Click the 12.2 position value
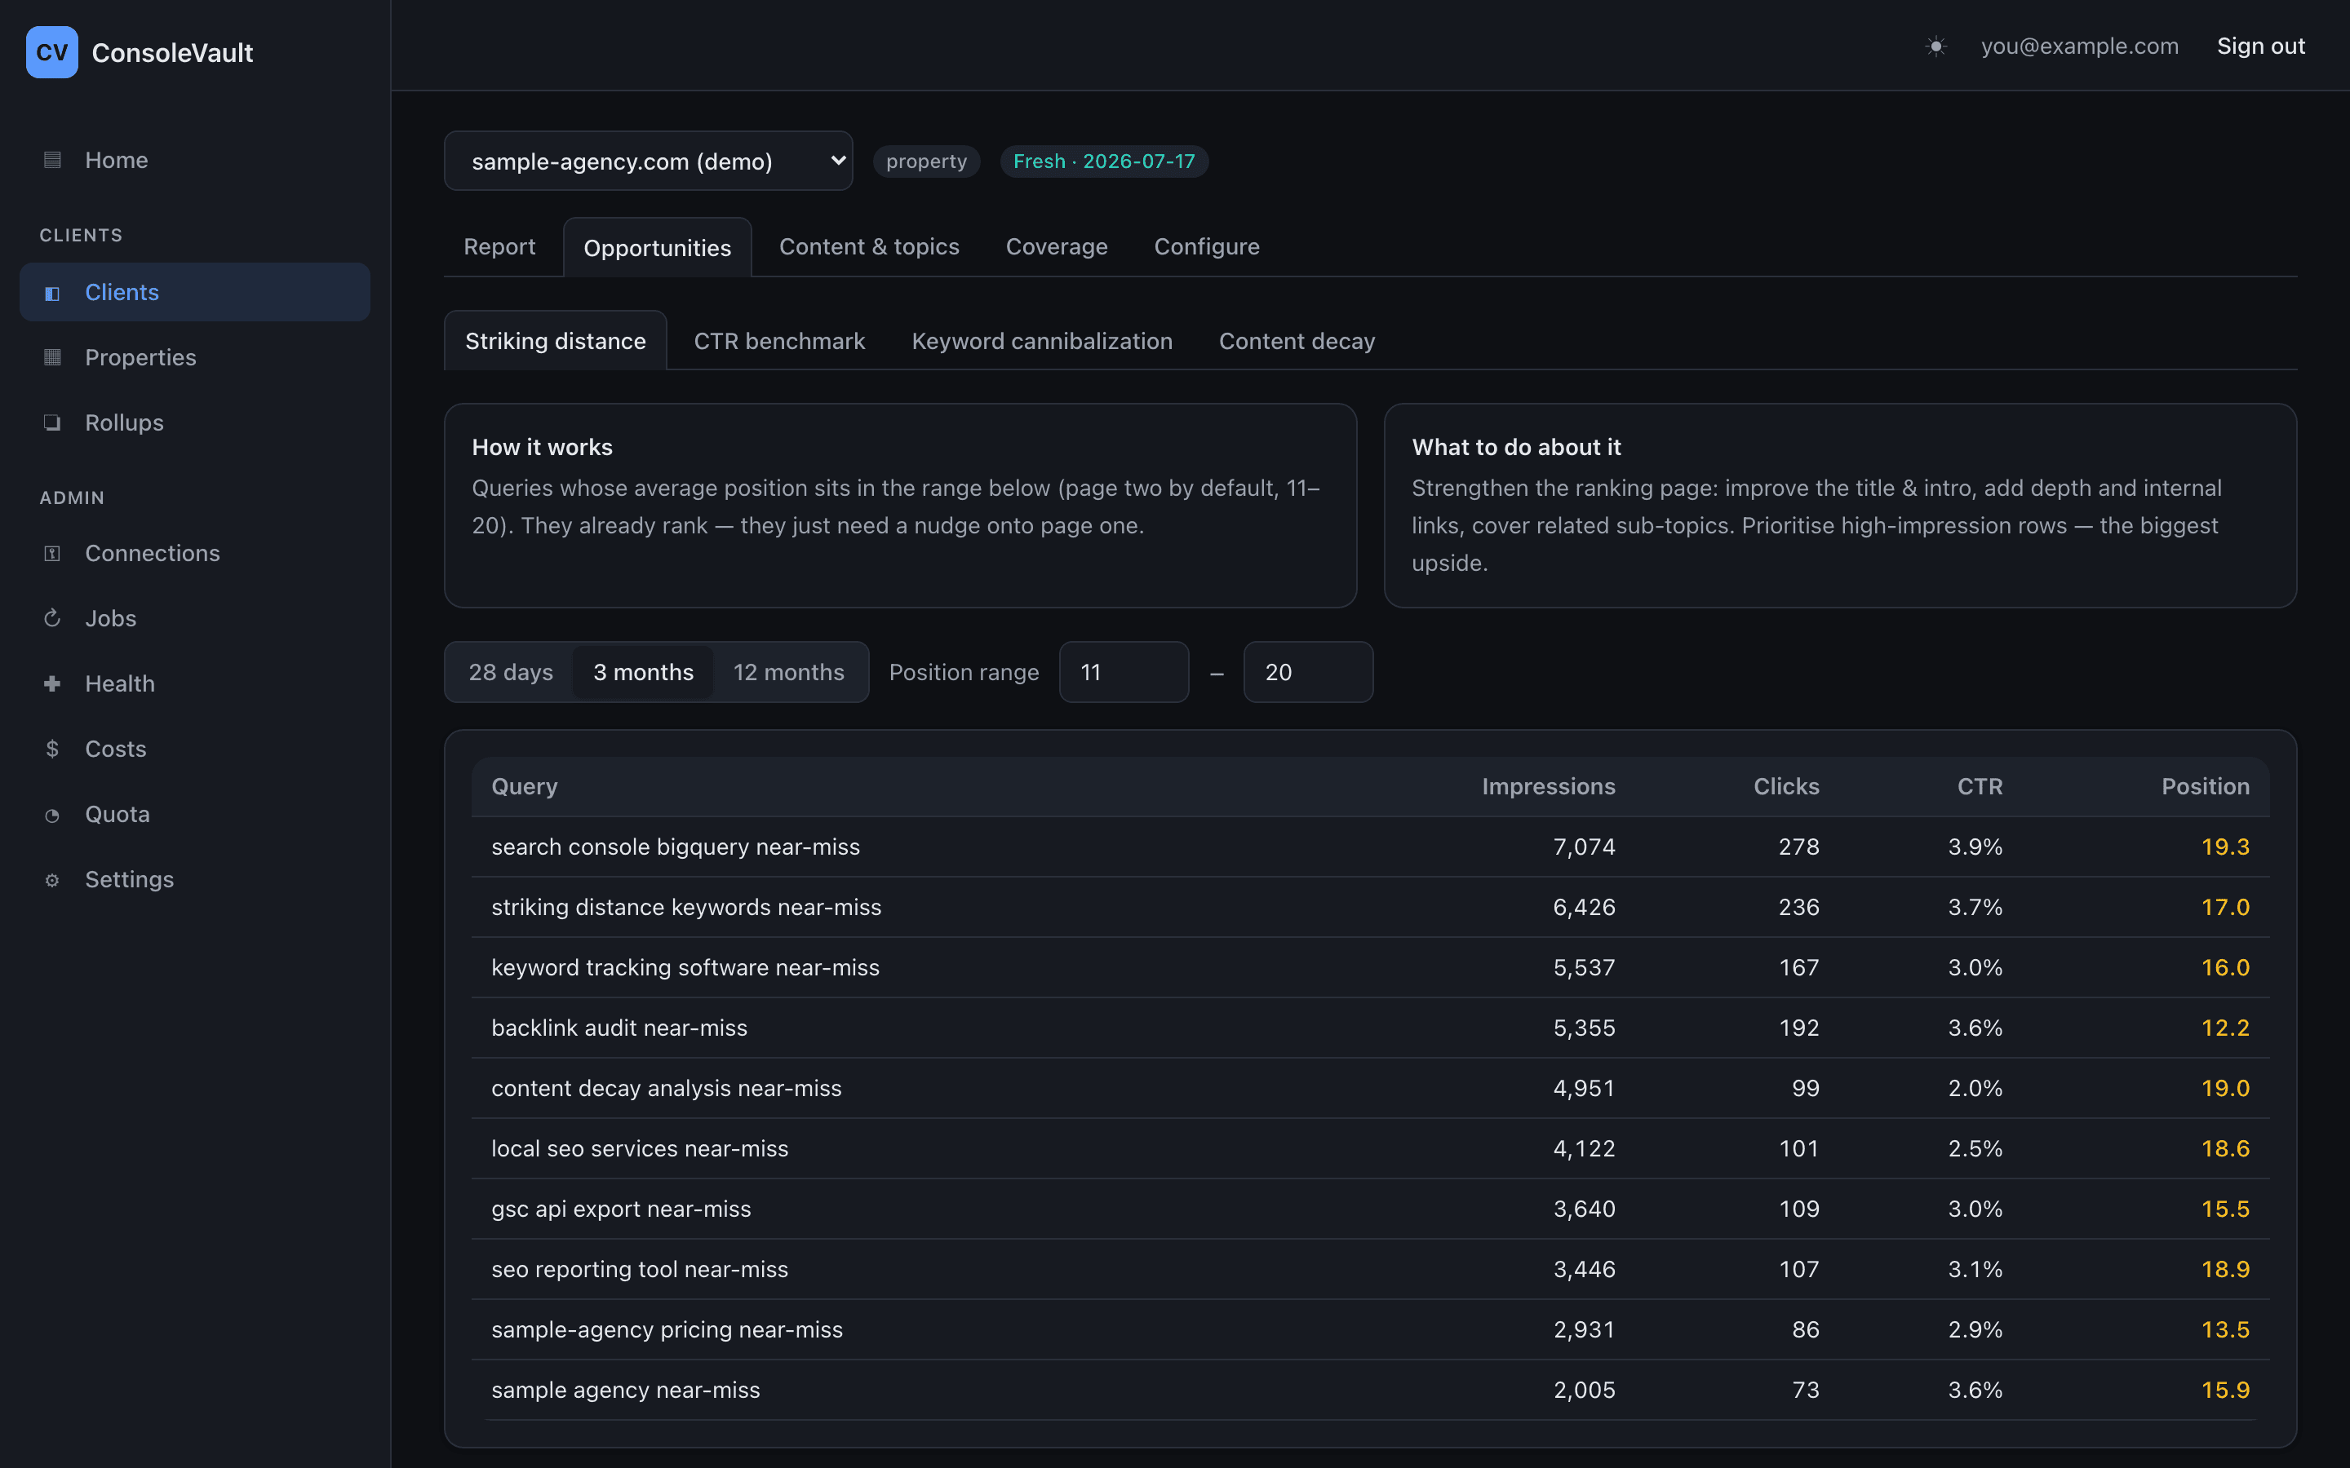 coord(2224,1028)
